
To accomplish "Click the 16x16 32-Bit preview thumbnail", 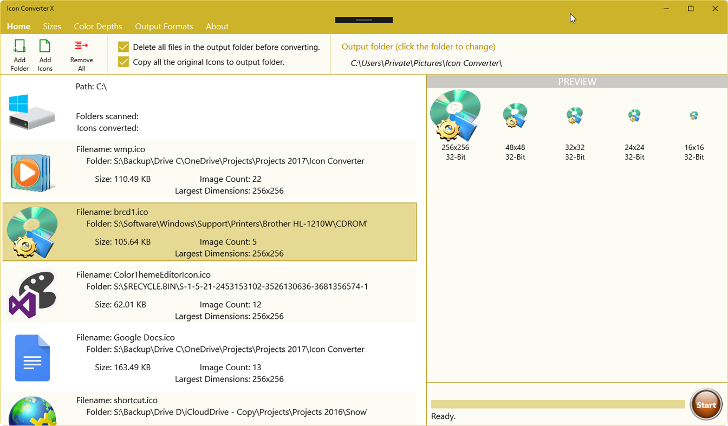I will [694, 115].
